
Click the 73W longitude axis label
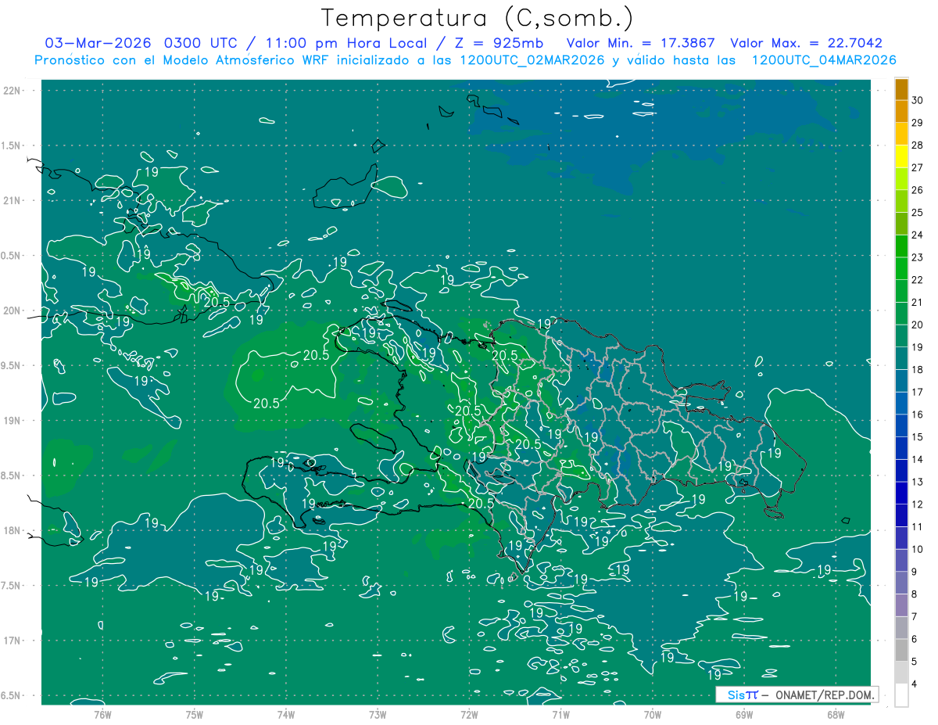coord(378,715)
